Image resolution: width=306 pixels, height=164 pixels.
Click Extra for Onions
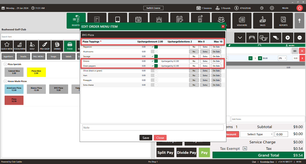click(205, 61)
